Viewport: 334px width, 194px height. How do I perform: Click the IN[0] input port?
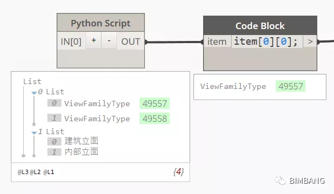click(x=71, y=41)
